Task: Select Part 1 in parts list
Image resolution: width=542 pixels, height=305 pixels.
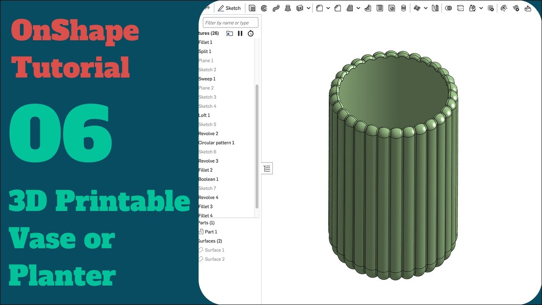Action: click(x=211, y=232)
